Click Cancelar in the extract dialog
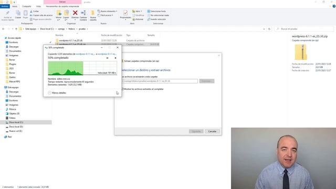 tap(212, 131)
